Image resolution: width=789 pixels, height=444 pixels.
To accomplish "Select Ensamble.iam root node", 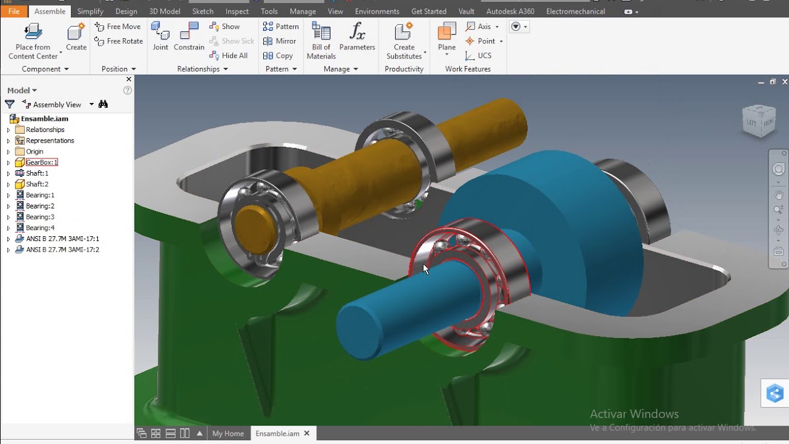I will tap(44, 119).
